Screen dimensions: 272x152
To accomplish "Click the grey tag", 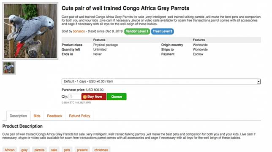I will [24, 150].
